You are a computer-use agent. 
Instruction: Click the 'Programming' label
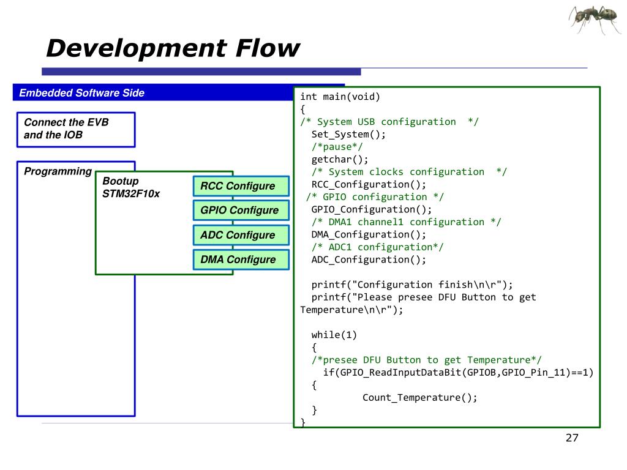pos(58,171)
